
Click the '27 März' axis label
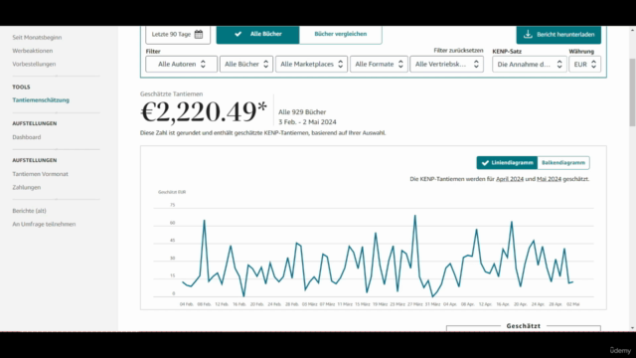pos(415,304)
